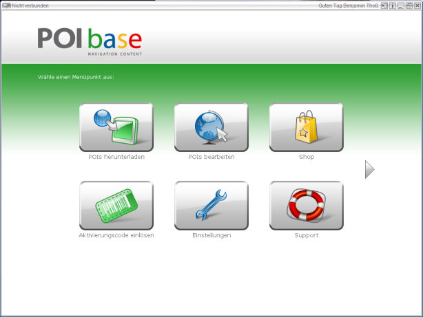Screen dimensions: 423x317
Task: Open settings via the blue wrench icon
Action: click(x=211, y=206)
